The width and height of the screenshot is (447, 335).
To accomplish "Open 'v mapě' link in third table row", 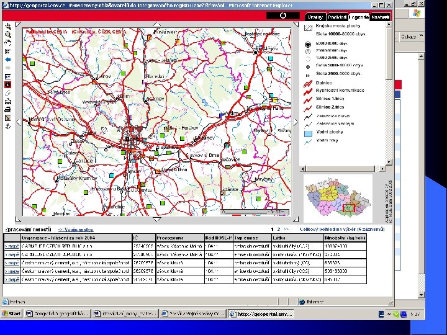I will [x=12, y=263].
